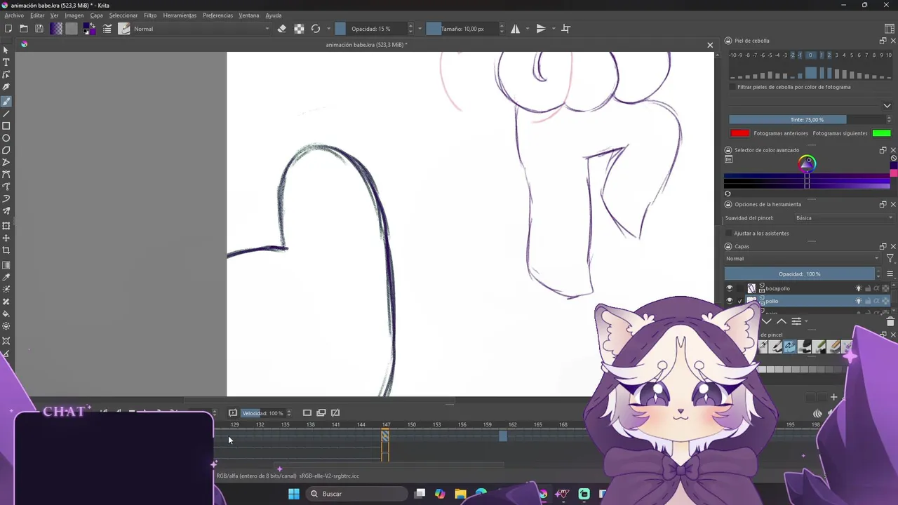Viewport: 898px width, 505px height.
Task: Click the Reload brush preset icon
Action: click(x=316, y=29)
